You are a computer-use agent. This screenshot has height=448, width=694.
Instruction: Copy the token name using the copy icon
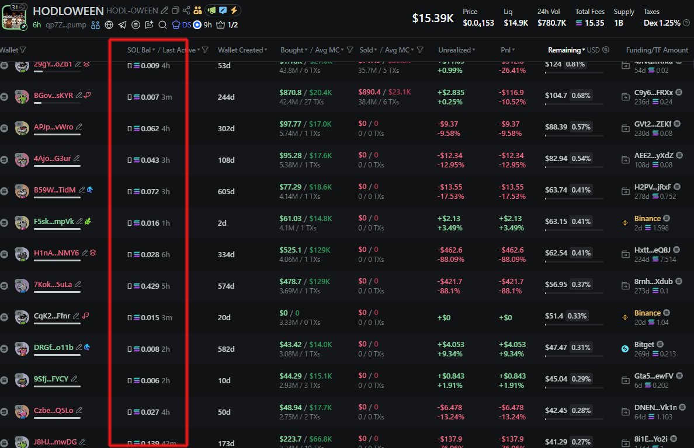(175, 10)
